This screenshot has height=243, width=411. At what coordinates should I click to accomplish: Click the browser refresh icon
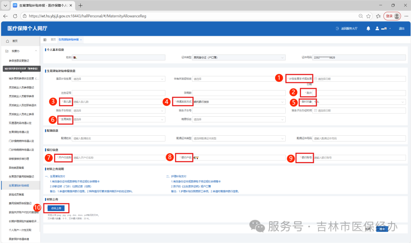[15, 16]
